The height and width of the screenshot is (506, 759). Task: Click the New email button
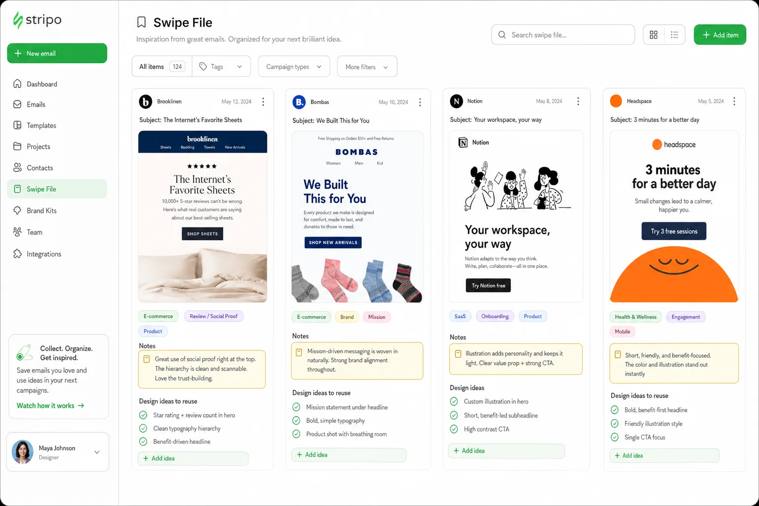[x=57, y=53]
